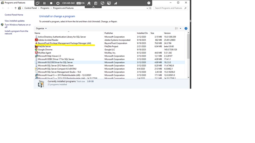Click the screen scaling icon in toolbar
Image resolution: width=255 pixels, height=143 pixels.
[x=102, y=3]
